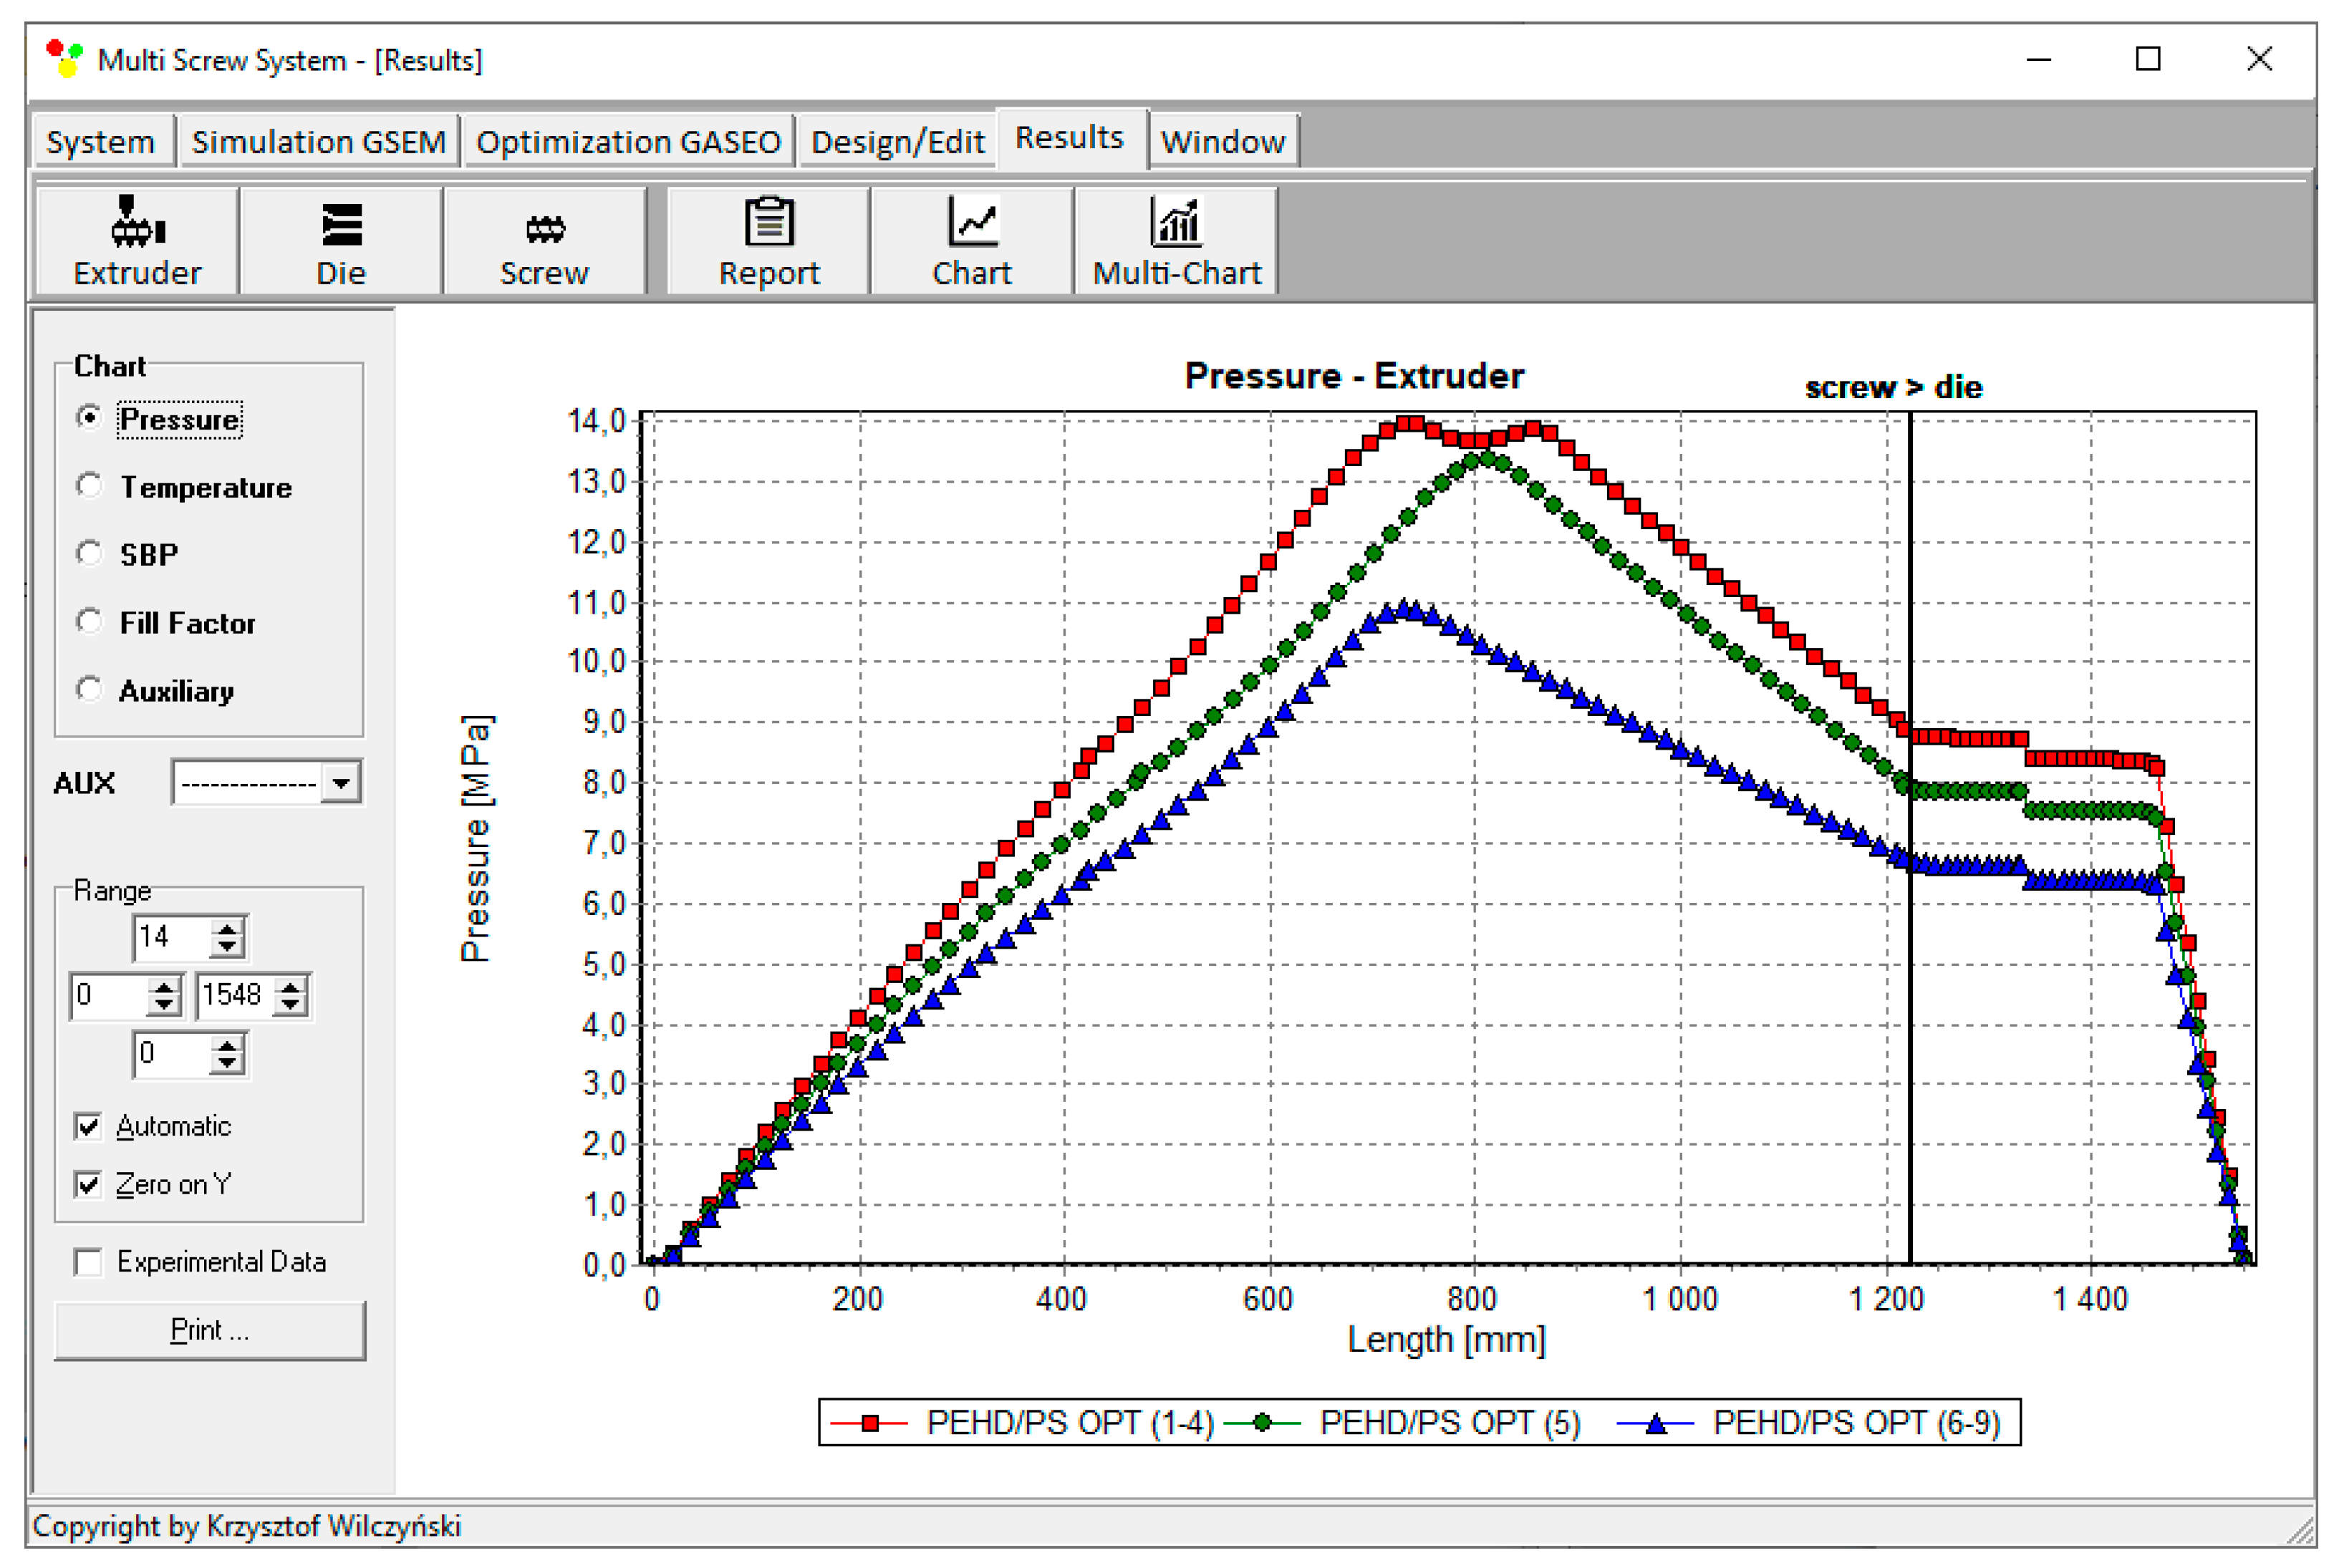Enable the Experimental Data checkbox
Viewport: 2334px width, 1568px height.
click(x=89, y=1262)
